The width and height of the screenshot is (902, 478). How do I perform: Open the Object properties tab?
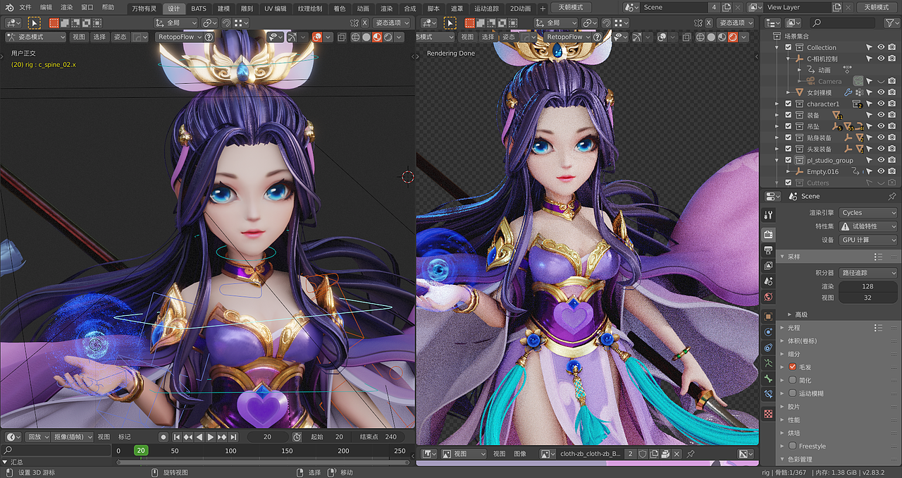coord(769,316)
